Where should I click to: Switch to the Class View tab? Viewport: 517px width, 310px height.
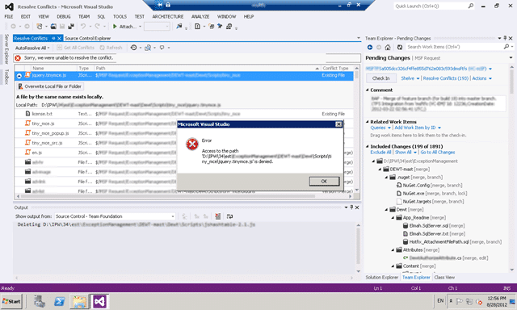coord(444,278)
